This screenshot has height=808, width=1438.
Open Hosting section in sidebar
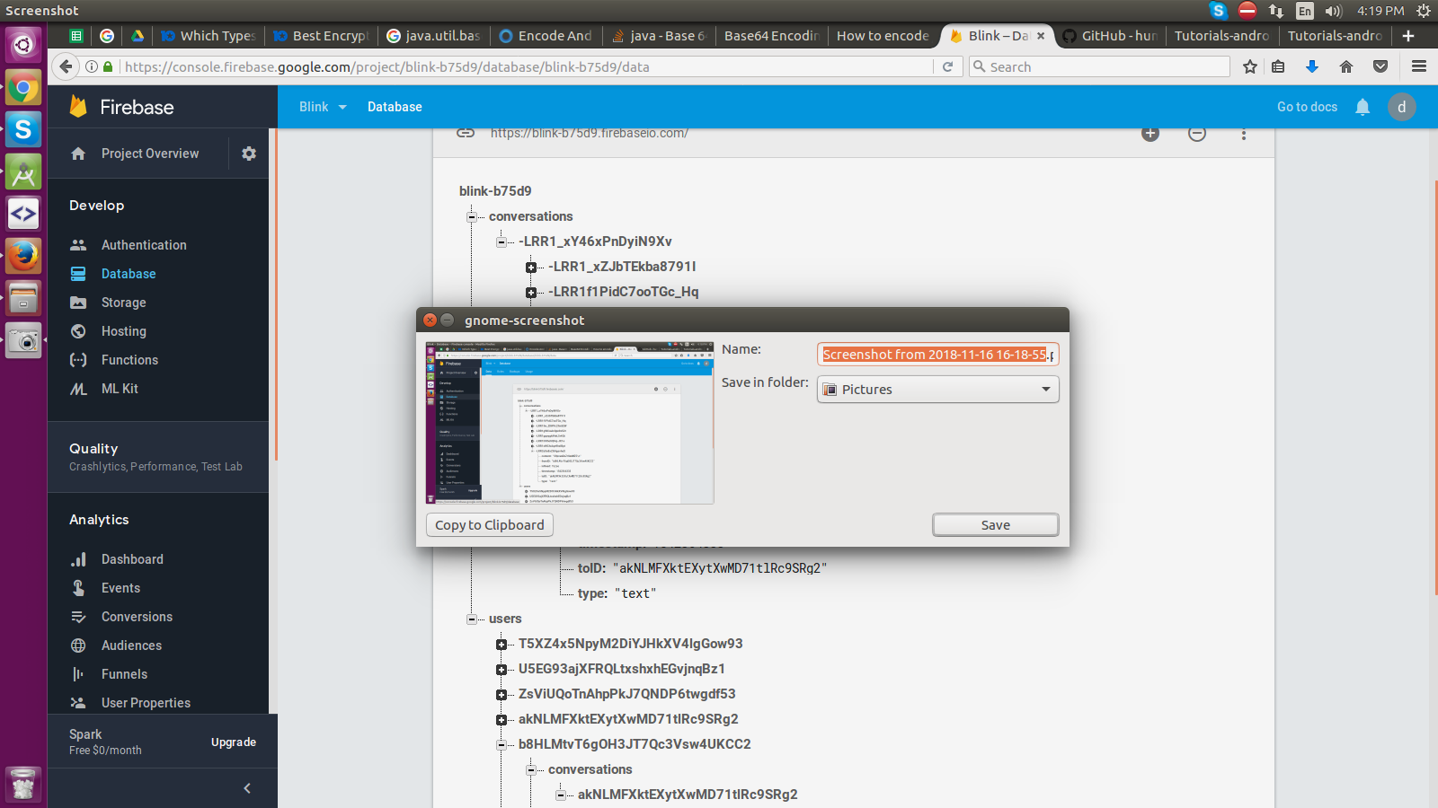point(123,331)
